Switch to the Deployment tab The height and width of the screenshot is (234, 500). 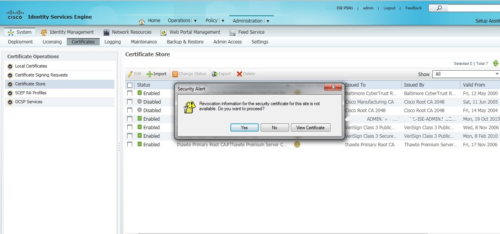pos(21,42)
